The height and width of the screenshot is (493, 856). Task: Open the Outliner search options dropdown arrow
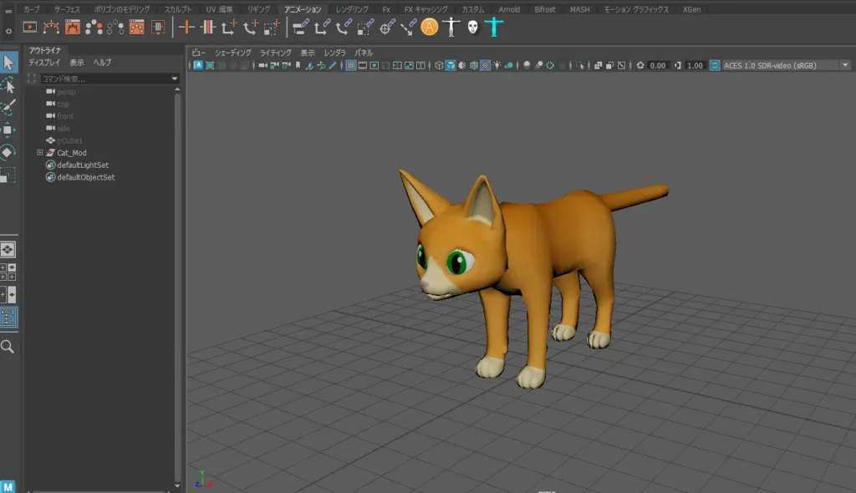[175, 79]
